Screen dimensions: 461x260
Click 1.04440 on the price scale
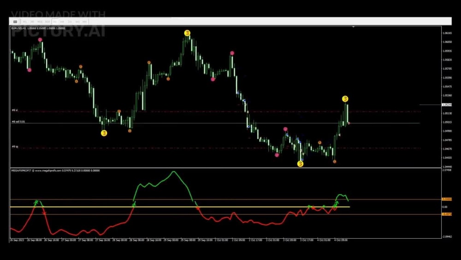coord(447,167)
